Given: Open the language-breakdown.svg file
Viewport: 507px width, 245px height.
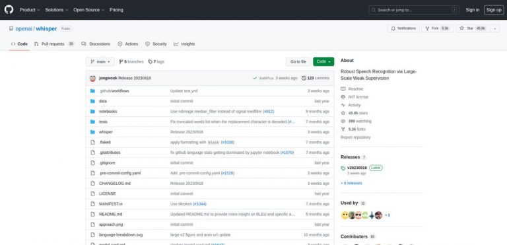Looking at the screenshot, I should (121, 234).
